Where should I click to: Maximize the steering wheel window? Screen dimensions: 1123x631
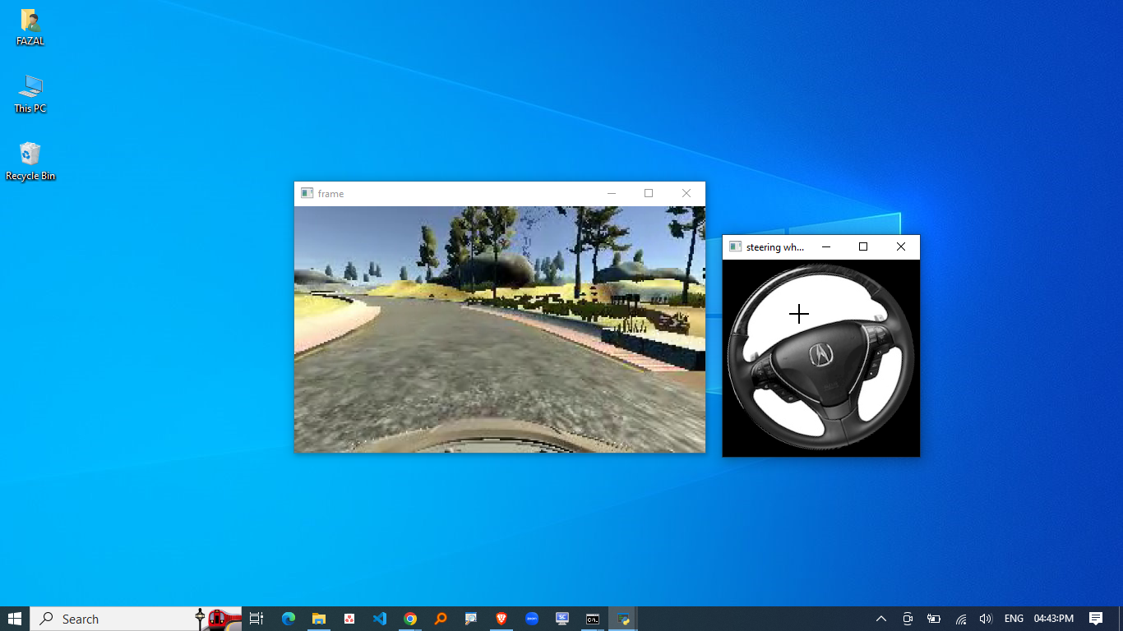863,246
